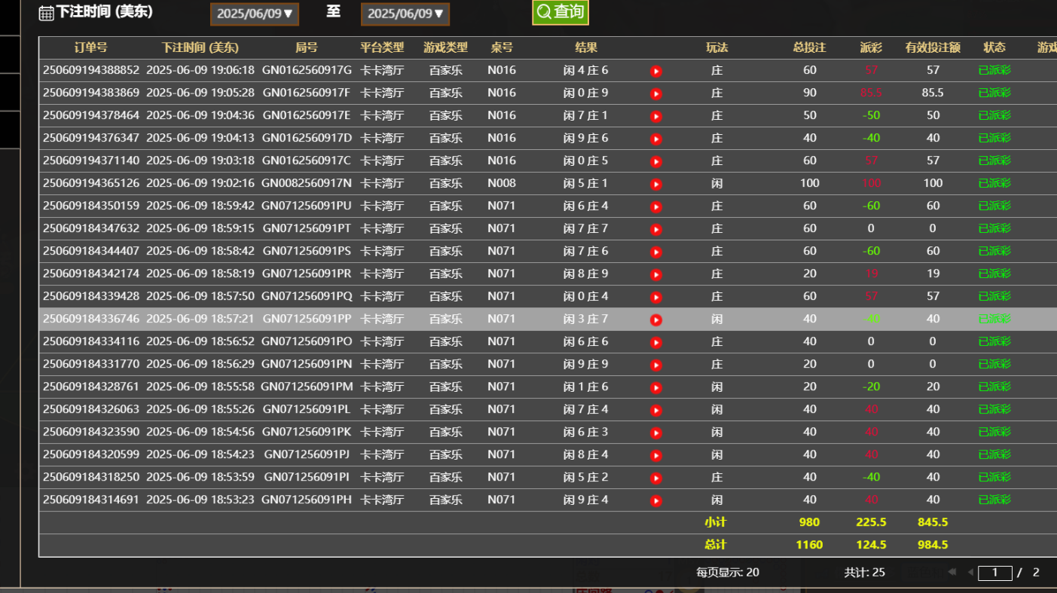Play replay for highlighted round GN071256091PP
Screen dimensions: 1057x593
tap(656, 319)
